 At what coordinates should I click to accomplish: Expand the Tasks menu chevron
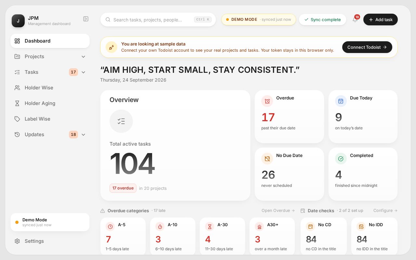click(x=83, y=72)
